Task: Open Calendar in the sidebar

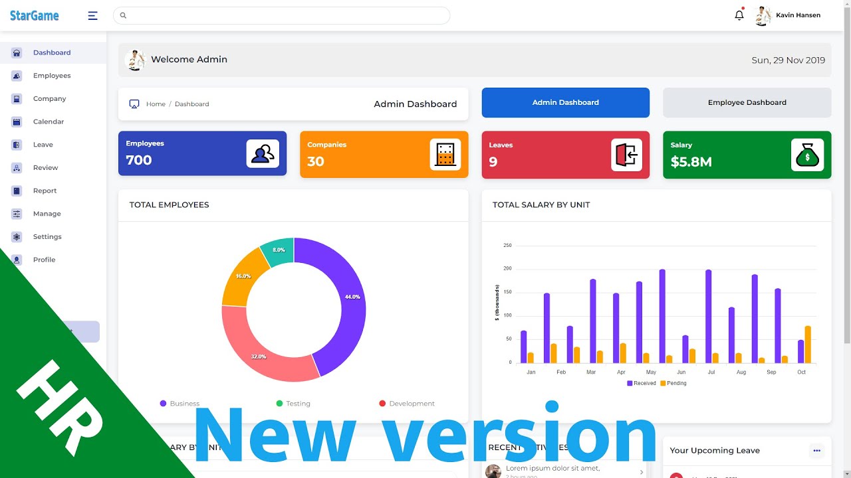Action: click(x=49, y=121)
